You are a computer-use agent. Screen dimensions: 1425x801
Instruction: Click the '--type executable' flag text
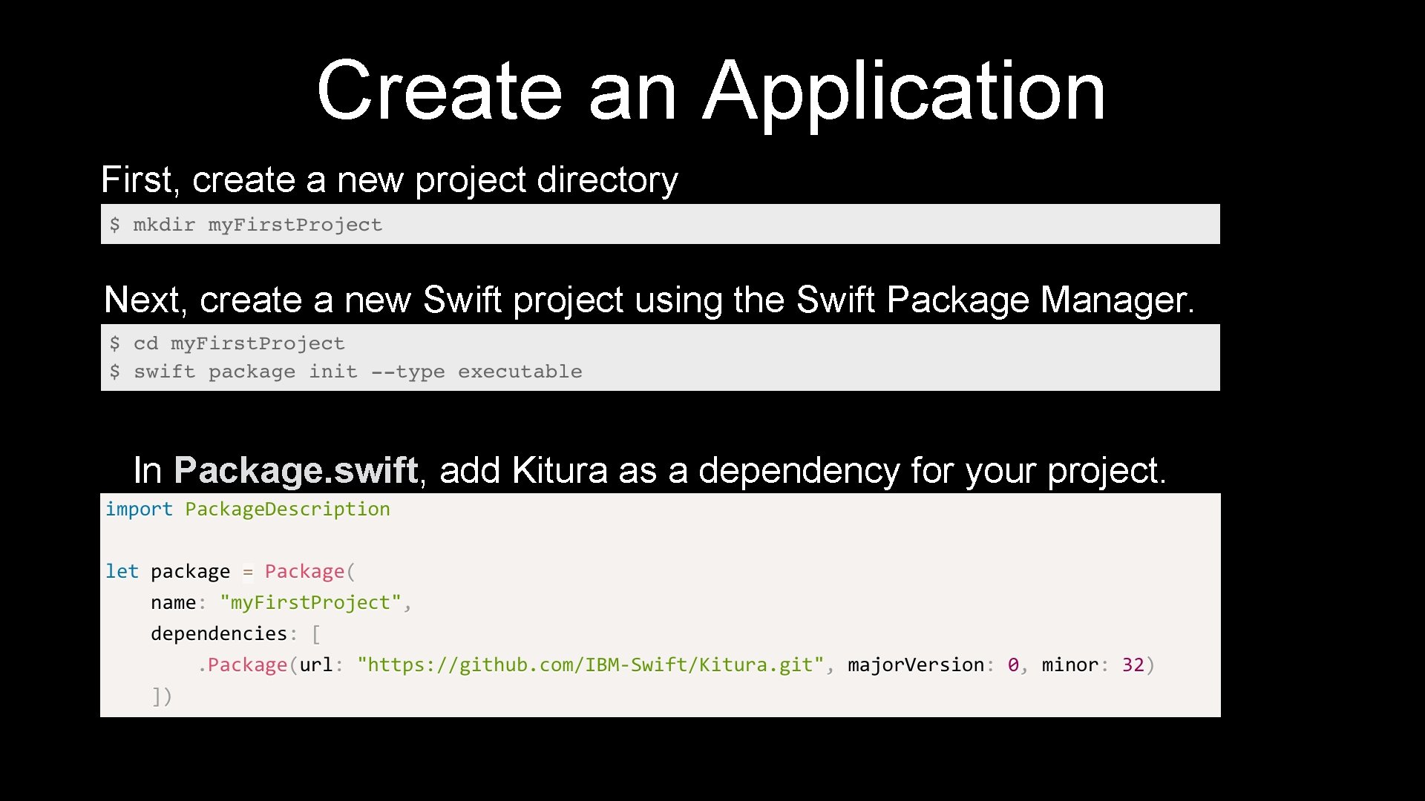[476, 372]
